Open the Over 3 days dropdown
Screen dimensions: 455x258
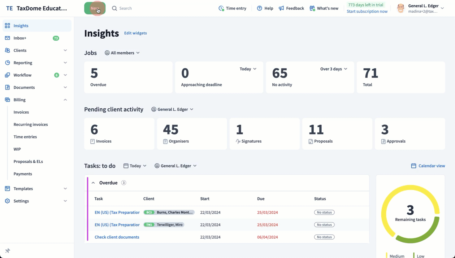(x=333, y=69)
